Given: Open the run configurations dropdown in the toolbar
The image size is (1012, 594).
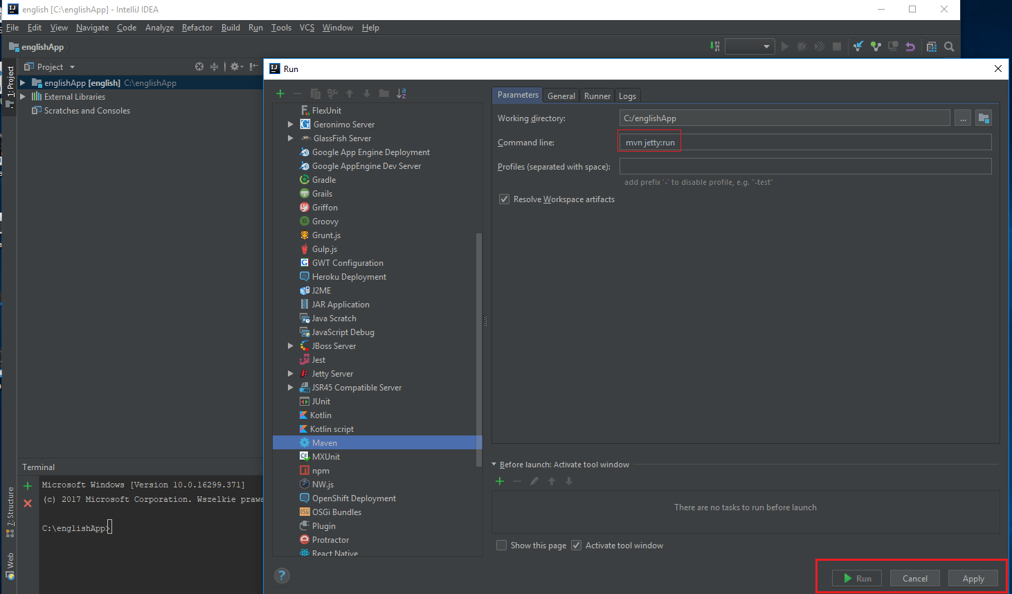Looking at the screenshot, I should click(x=749, y=46).
